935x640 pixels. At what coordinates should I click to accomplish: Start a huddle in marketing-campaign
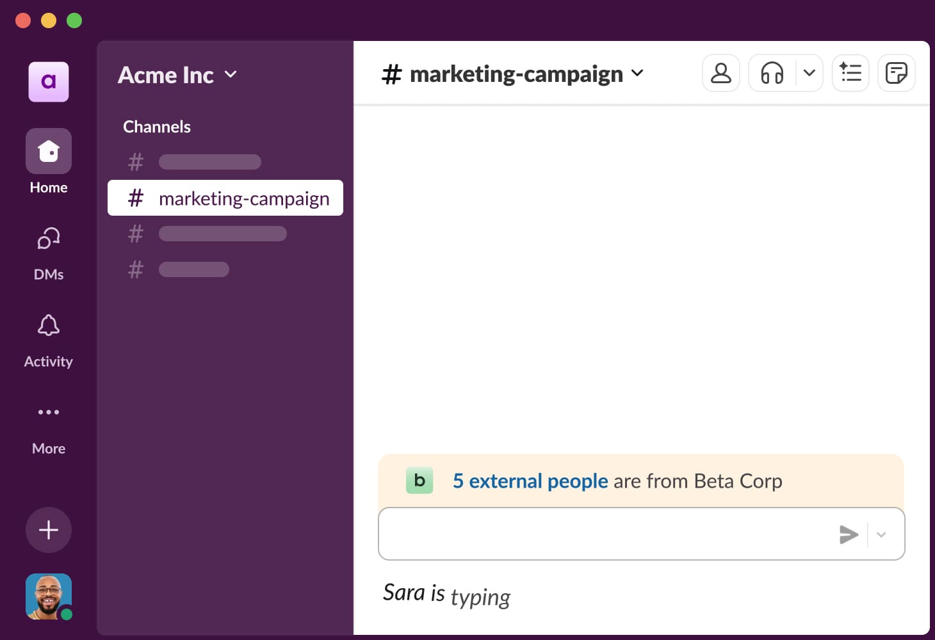pos(772,73)
